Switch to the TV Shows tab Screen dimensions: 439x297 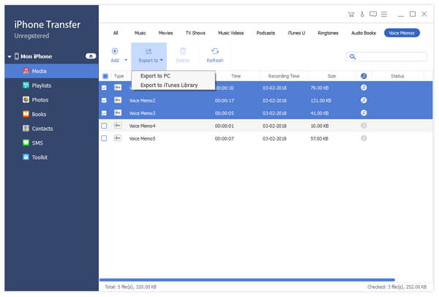click(195, 33)
